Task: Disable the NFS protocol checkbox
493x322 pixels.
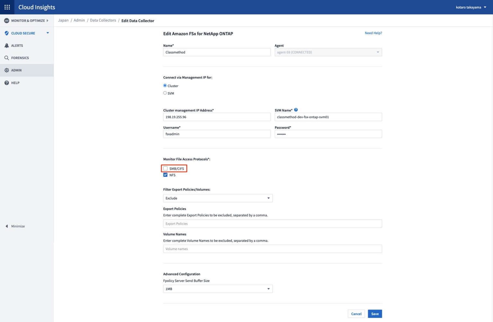Action: (x=165, y=174)
